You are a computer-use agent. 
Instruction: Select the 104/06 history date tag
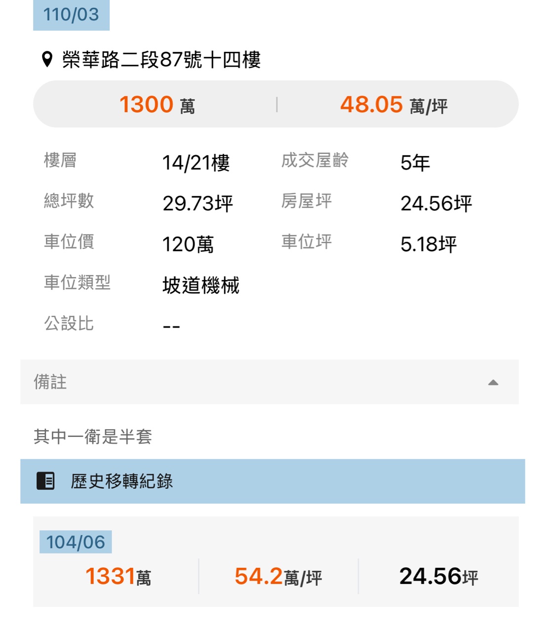point(76,542)
